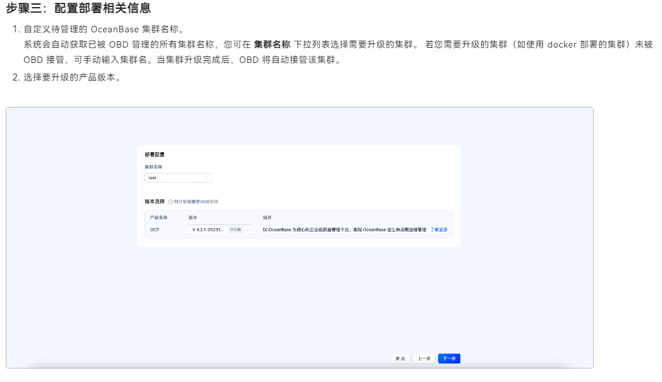
Task: Click the 上一步 button
Action: [x=424, y=358]
